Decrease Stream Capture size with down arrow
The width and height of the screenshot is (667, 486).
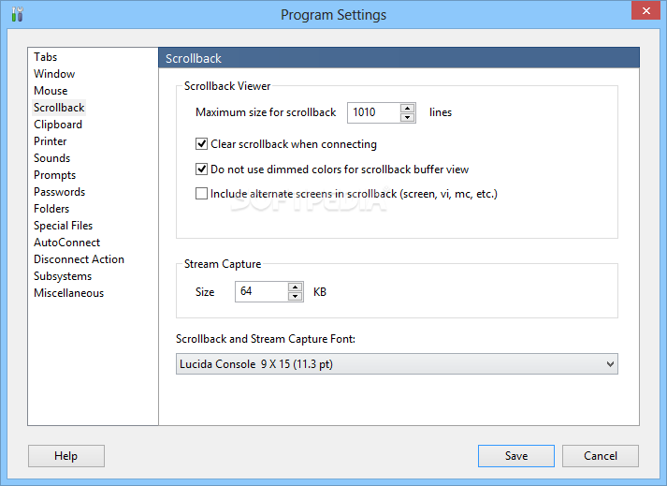coord(295,297)
